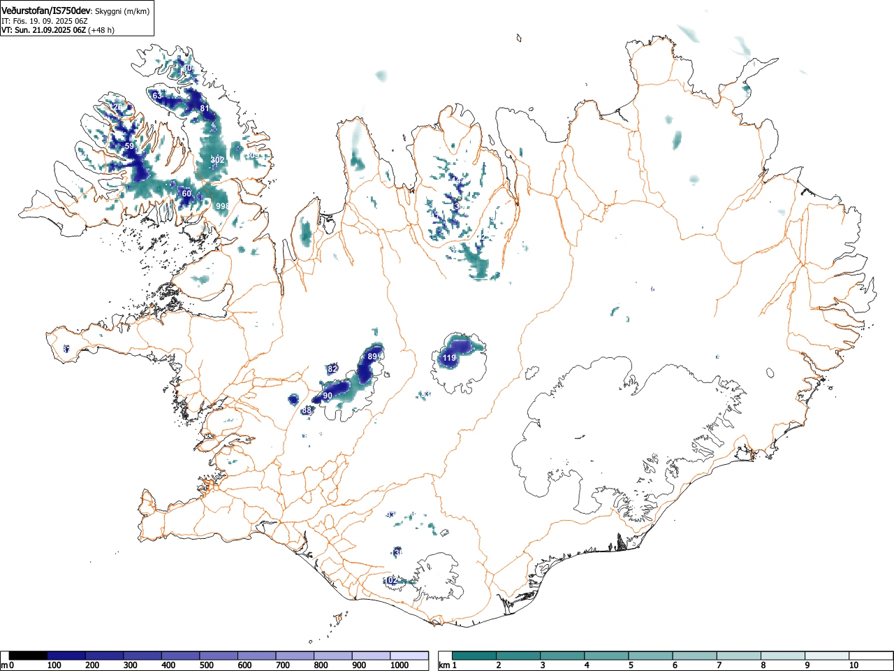Select the 900–1000 m legend swatch
This screenshot has width=894, height=671.
(371, 656)
